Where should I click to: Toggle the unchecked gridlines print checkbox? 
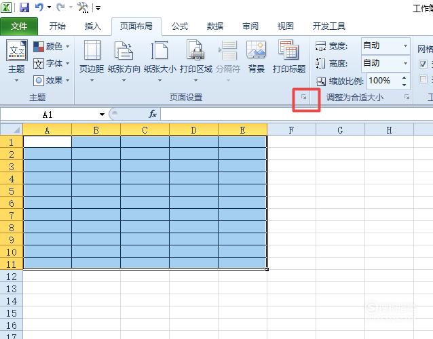pos(423,79)
